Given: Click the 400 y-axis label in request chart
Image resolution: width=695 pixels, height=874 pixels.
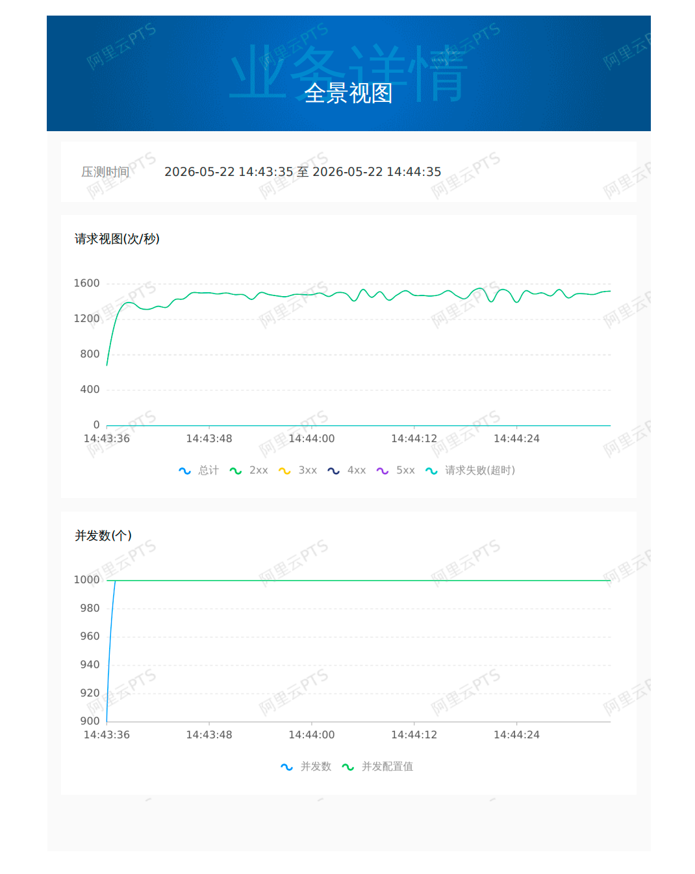Looking at the screenshot, I should click(x=90, y=389).
